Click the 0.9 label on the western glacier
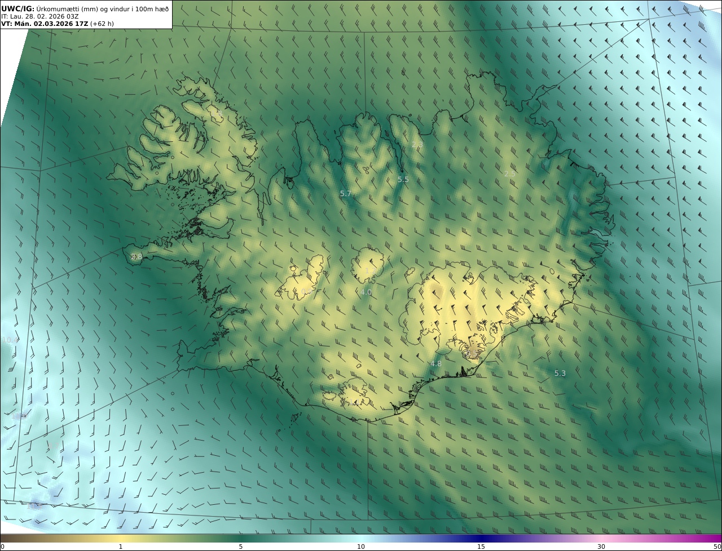The width and height of the screenshot is (722, 551). [306, 291]
